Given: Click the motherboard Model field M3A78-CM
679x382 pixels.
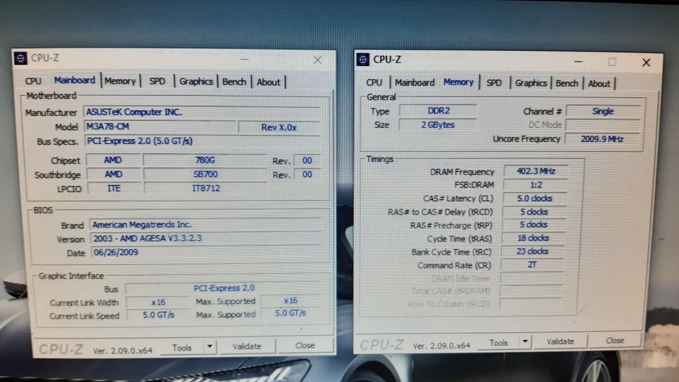Looking at the screenshot, I should [161, 127].
